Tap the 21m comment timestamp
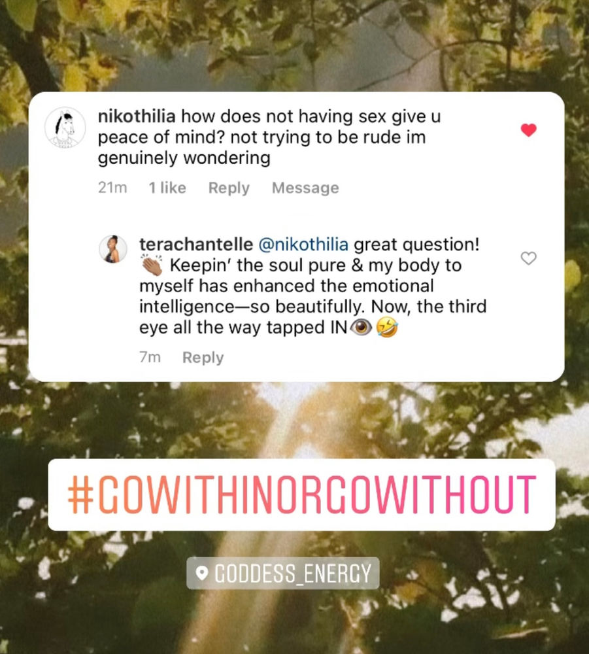Viewport: 589px width, 654px height. pyautogui.click(x=112, y=188)
